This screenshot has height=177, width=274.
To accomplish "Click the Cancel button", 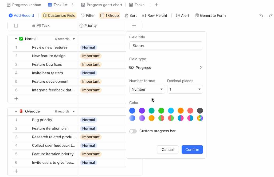I will point(167,150).
